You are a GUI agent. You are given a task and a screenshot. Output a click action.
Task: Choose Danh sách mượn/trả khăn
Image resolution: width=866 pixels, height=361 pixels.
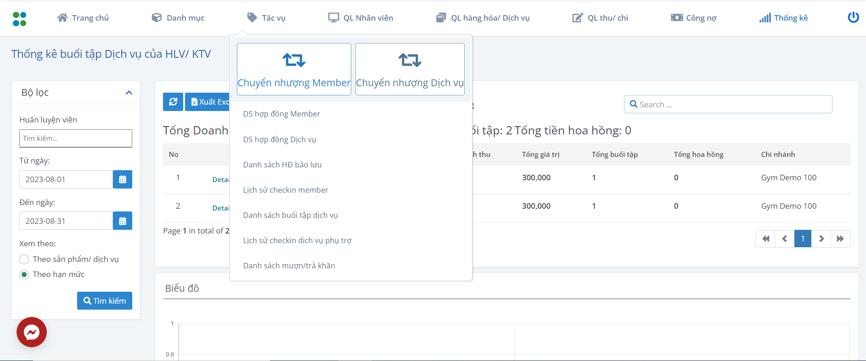(x=289, y=266)
